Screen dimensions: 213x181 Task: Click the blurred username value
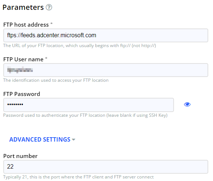[x=20, y=70]
